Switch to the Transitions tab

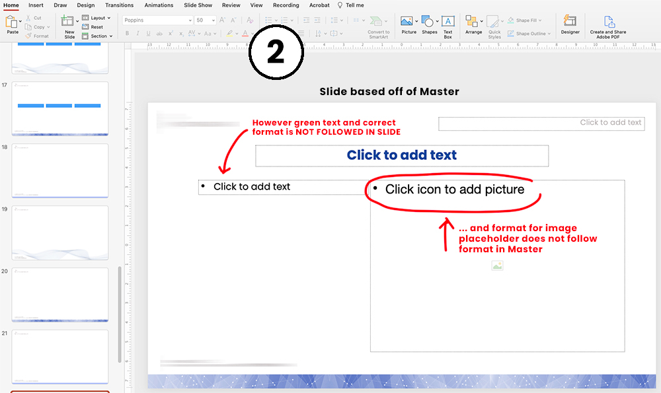coord(119,5)
